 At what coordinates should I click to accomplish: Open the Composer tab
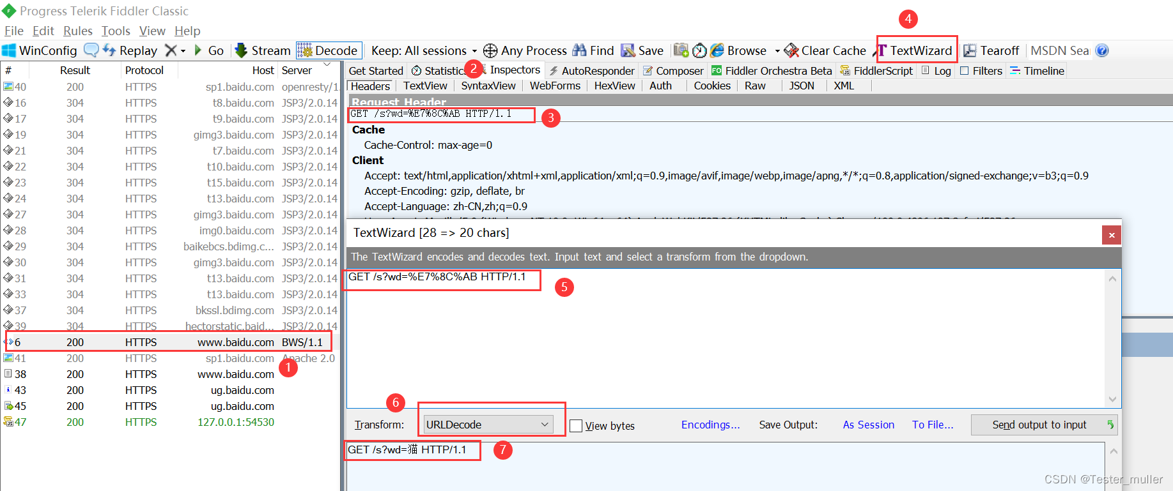(672, 71)
